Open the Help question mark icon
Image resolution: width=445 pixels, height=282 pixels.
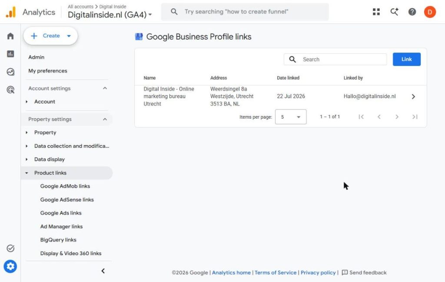pyautogui.click(x=412, y=12)
